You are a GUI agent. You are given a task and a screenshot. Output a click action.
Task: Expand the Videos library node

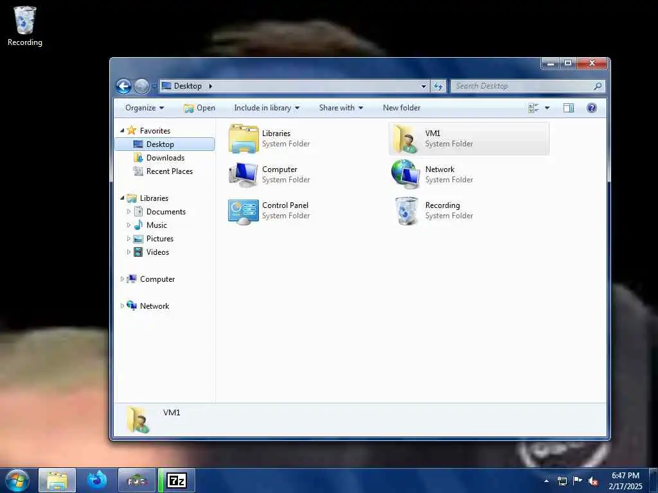(x=129, y=252)
